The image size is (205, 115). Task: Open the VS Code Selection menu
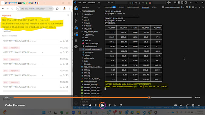point(92,3)
